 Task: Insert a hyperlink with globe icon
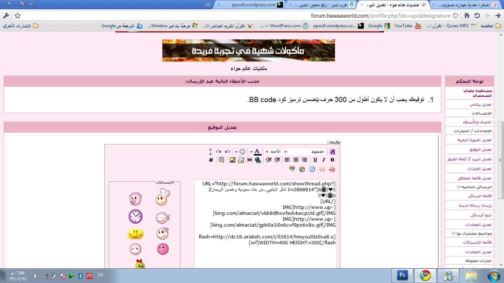point(258,160)
